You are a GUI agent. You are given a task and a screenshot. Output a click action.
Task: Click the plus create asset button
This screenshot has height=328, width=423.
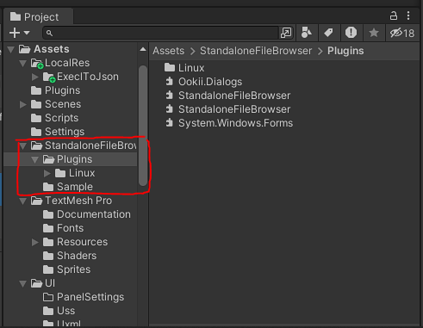[x=15, y=33]
